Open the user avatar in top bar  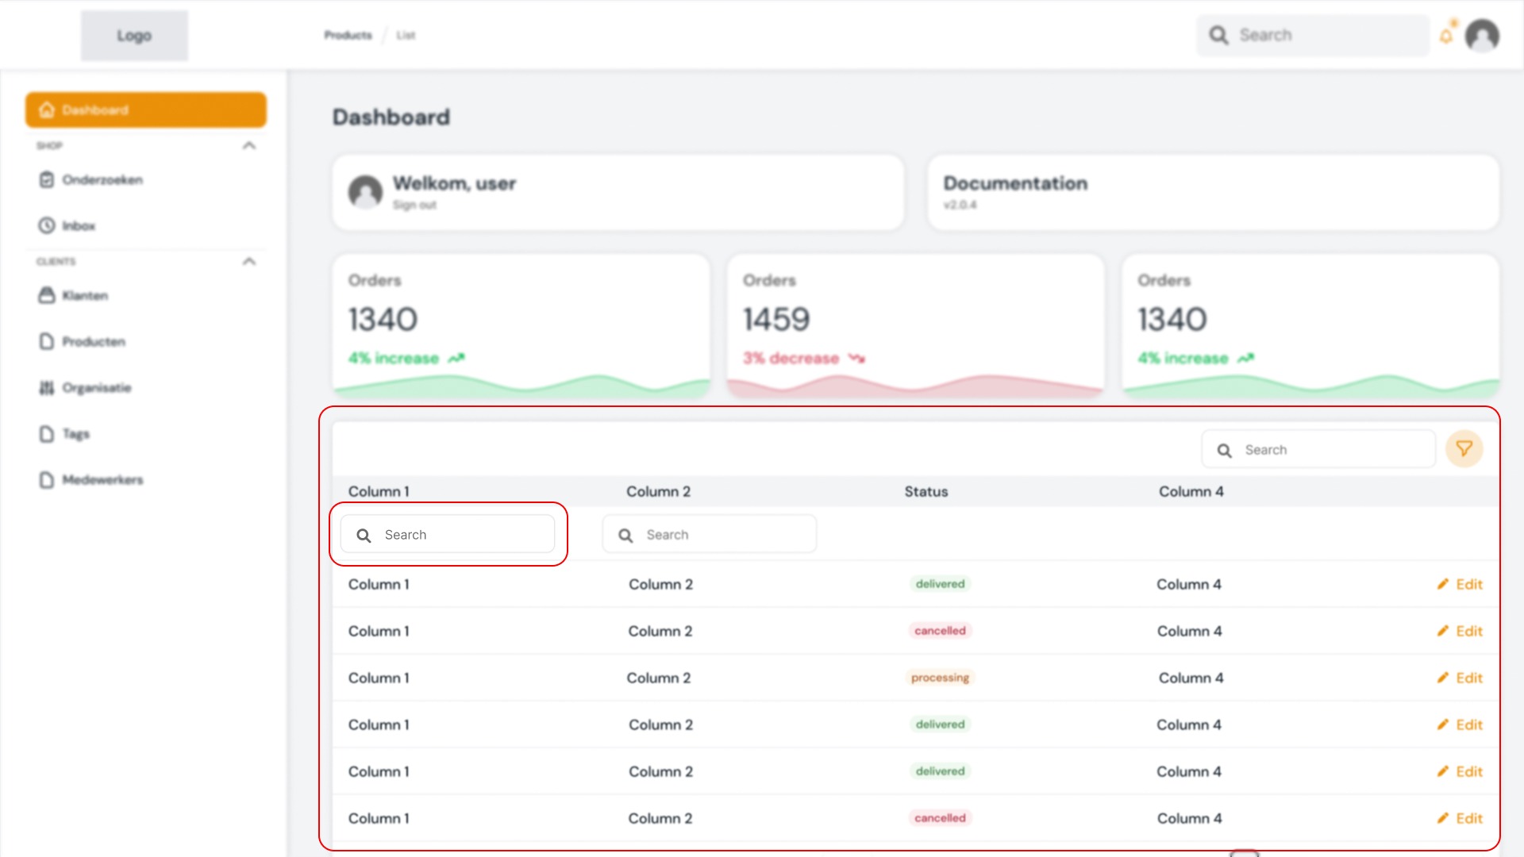pyautogui.click(x=1482, y=35)
